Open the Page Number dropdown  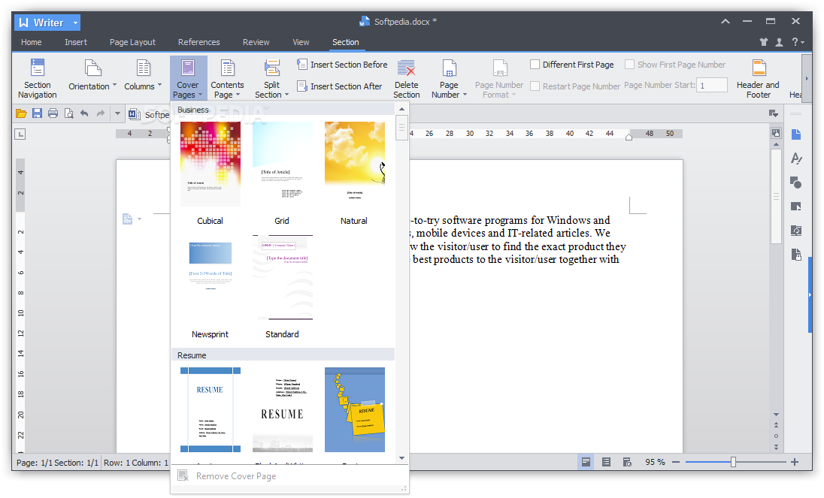click(x=449, y=79)
